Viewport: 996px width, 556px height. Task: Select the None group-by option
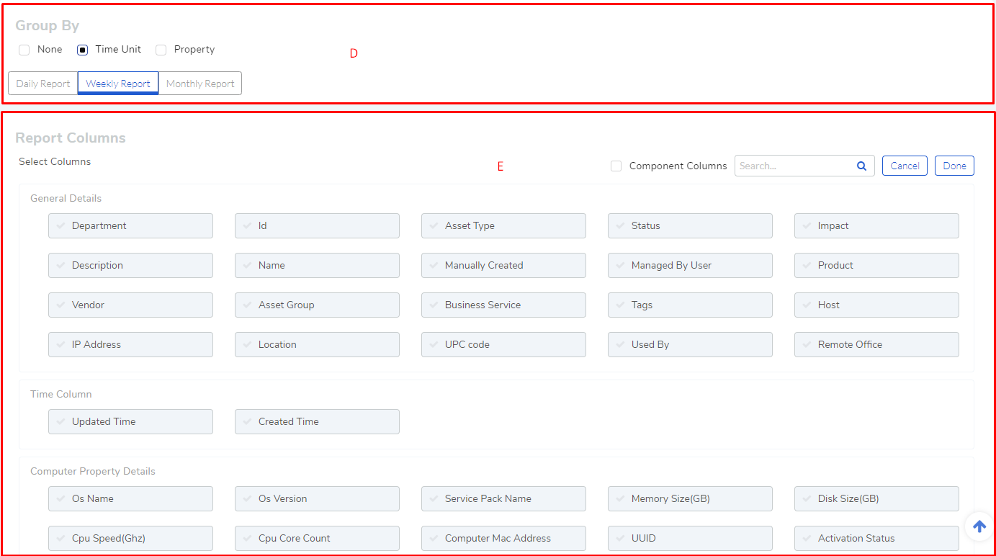(x=24, y=50)
